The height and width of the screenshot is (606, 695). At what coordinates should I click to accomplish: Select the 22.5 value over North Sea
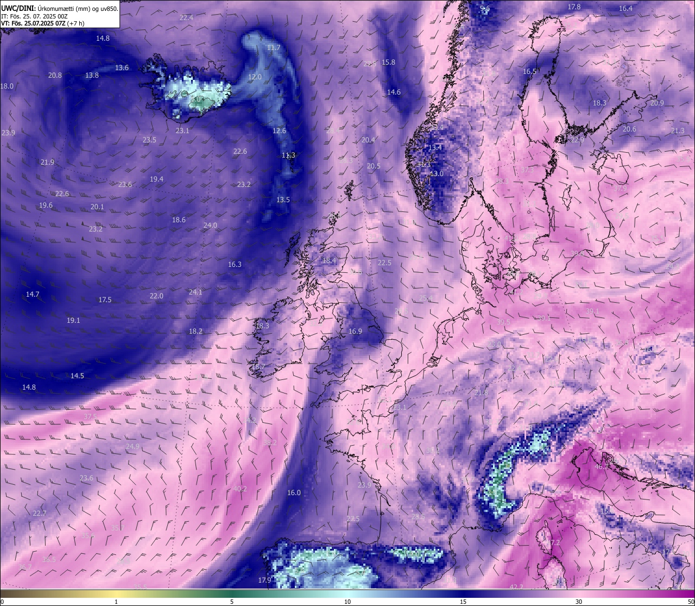point(384,263)
